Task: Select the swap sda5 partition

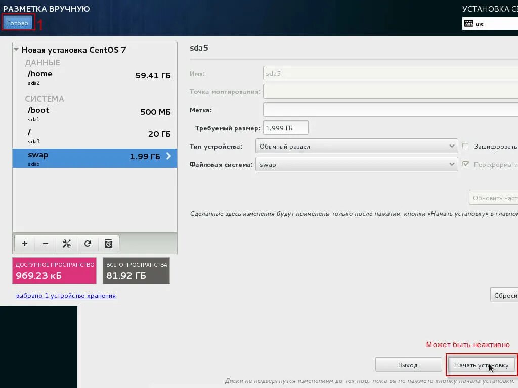Action: click(95, 158)
